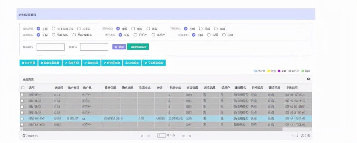Tick the checkbox of the fourth grey table row
This screenshot has height=143, width=357.
pos(22,112)
